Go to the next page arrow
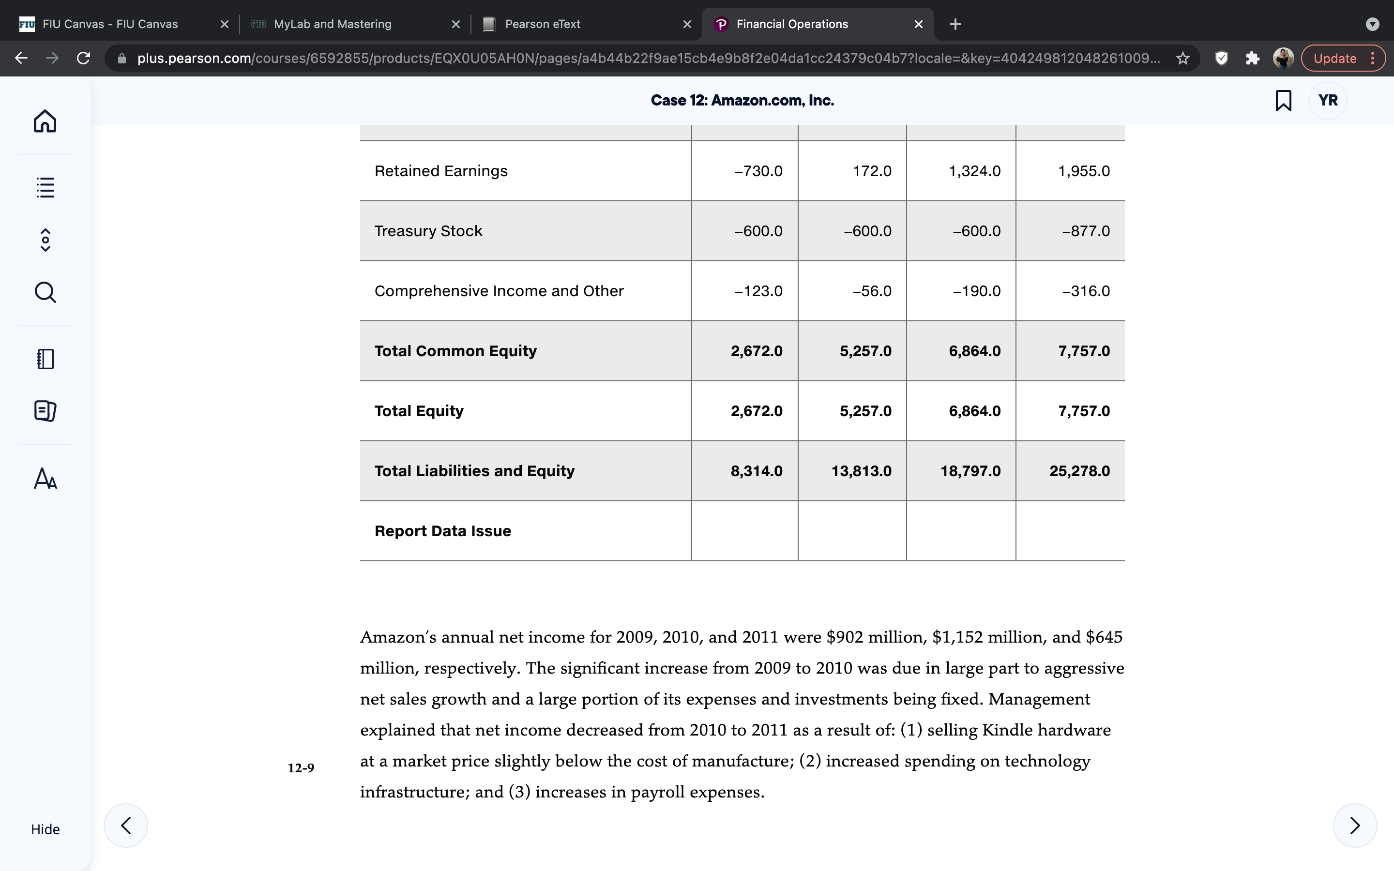The image size is (1394, 871). click(x=1355, y=825)
